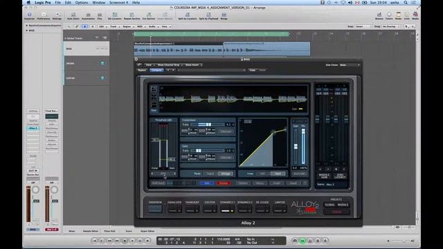Switch to the Piano Roll tab
This screenshot has height=249, width=443.
(109, 231)
